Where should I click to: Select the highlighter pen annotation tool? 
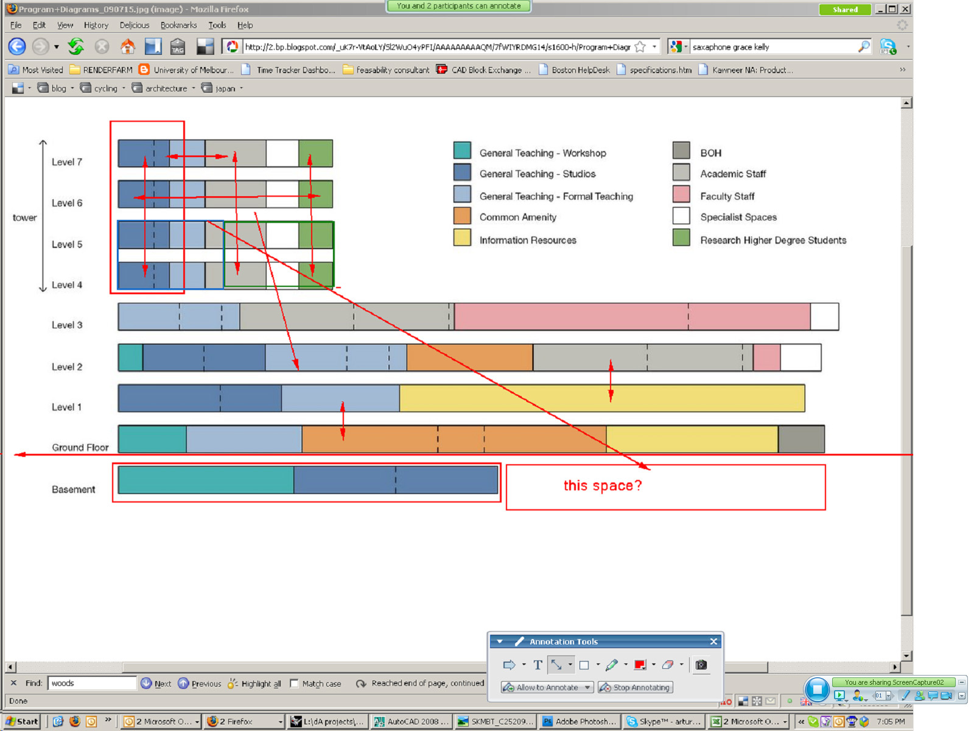612,665
